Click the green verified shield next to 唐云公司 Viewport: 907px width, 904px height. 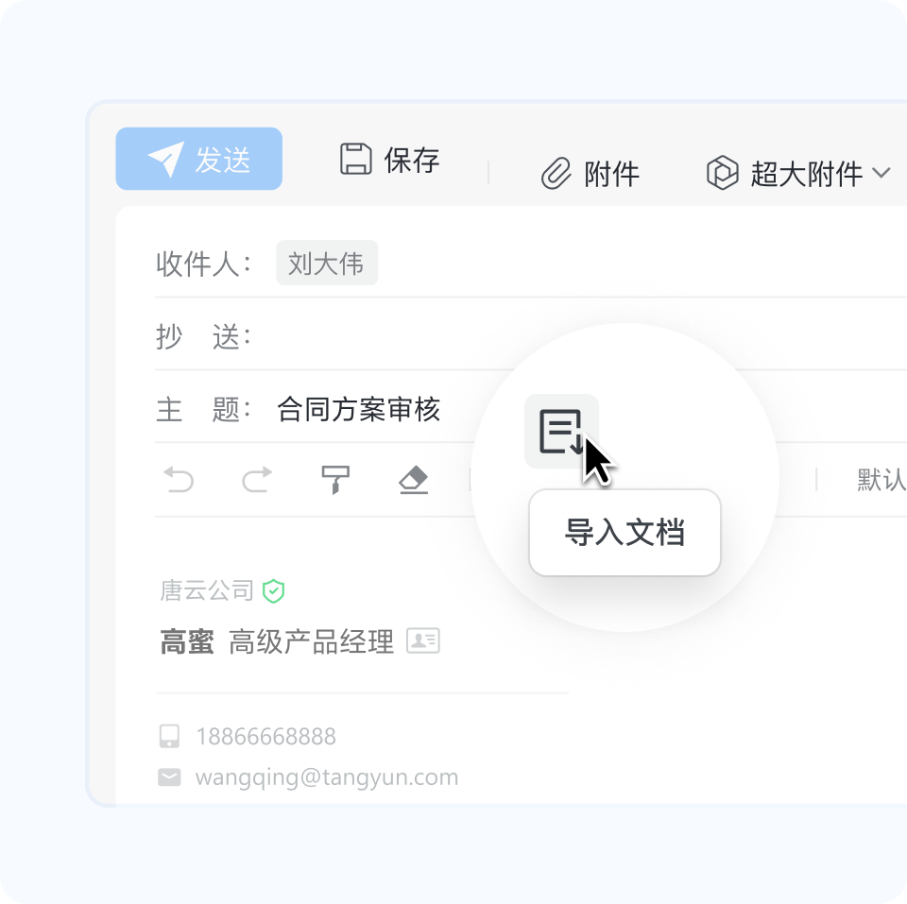(x=272, y=591)
